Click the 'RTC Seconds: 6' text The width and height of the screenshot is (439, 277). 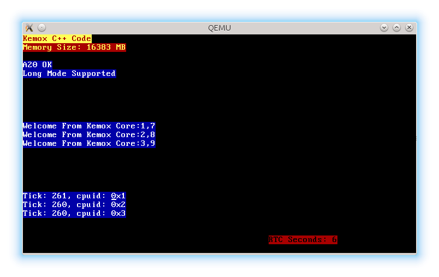tap(303, 240)
